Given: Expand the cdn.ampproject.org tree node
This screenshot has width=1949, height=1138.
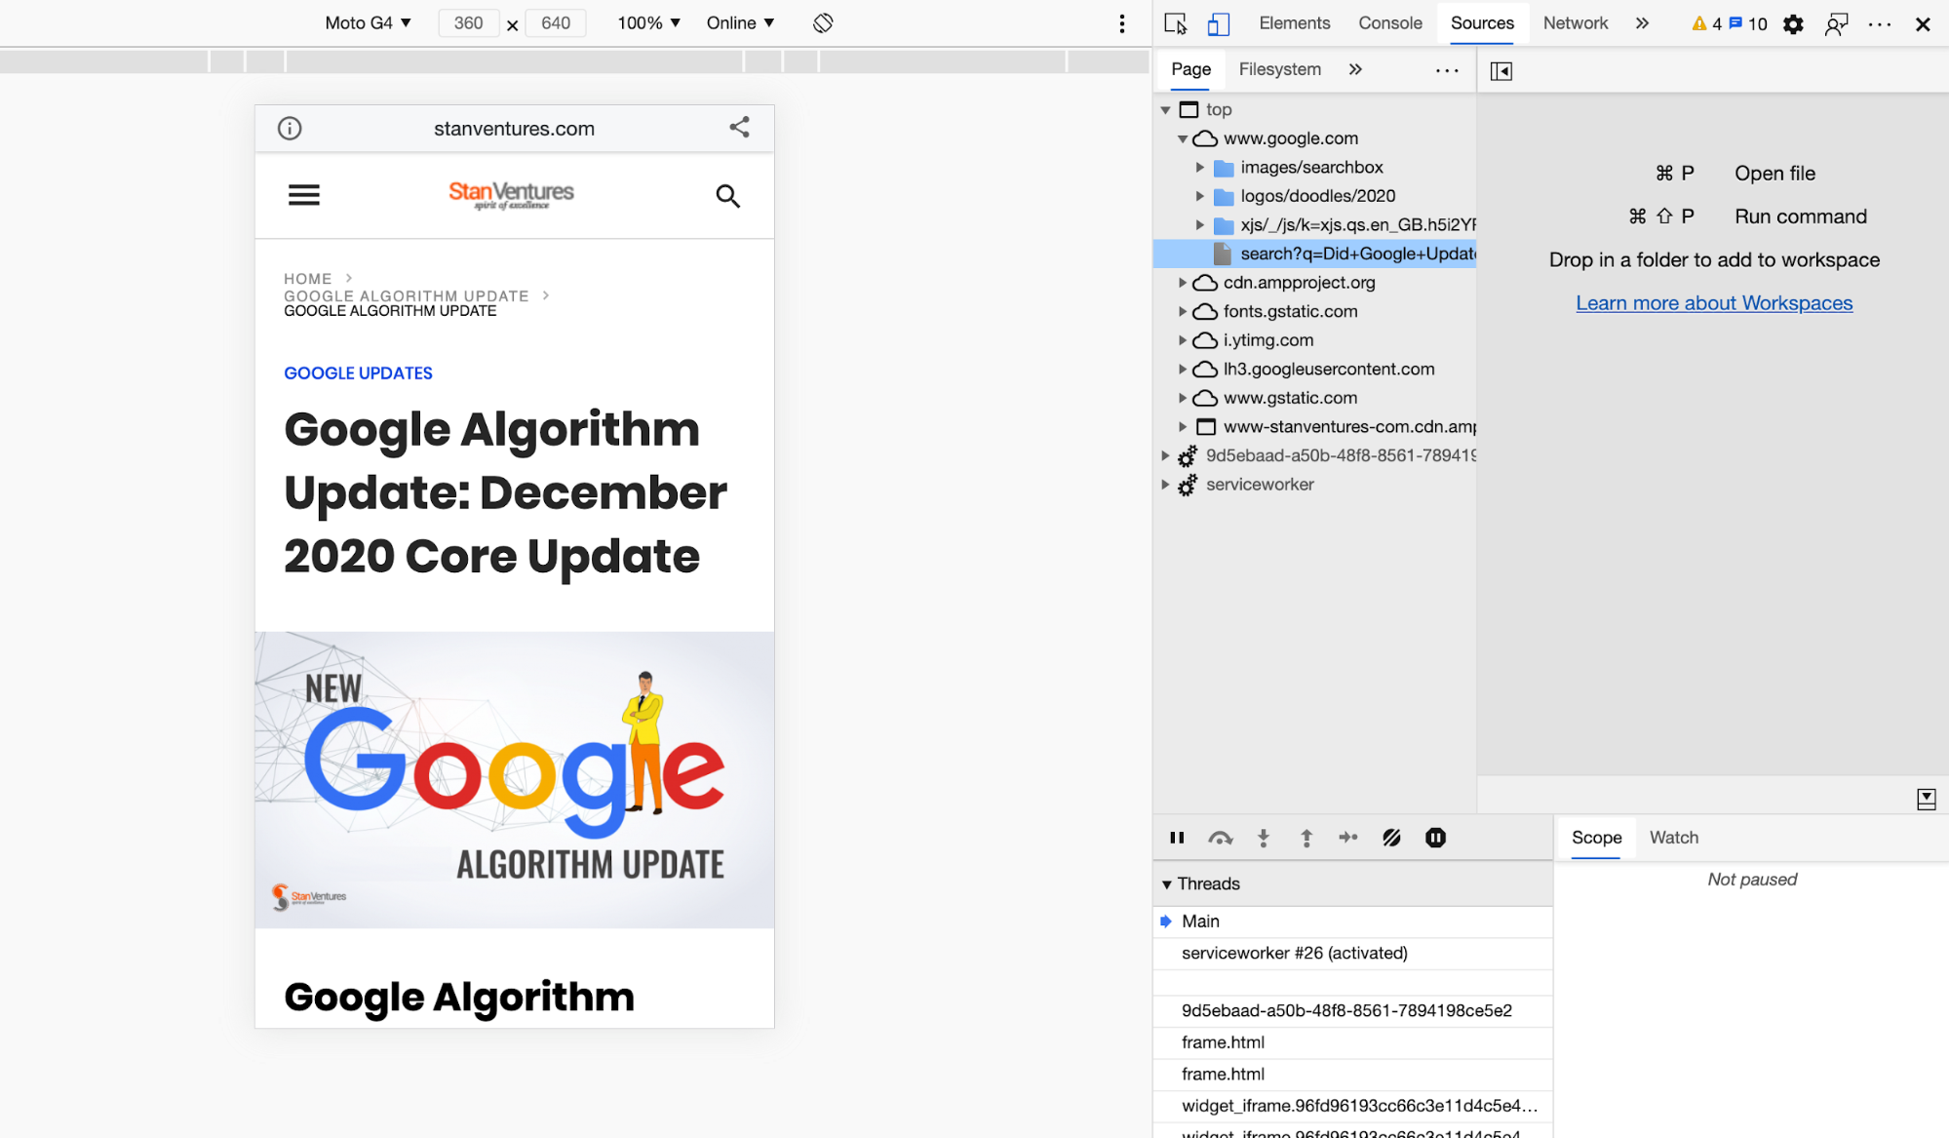Looking at the screenshot, I should [1183, 283].
